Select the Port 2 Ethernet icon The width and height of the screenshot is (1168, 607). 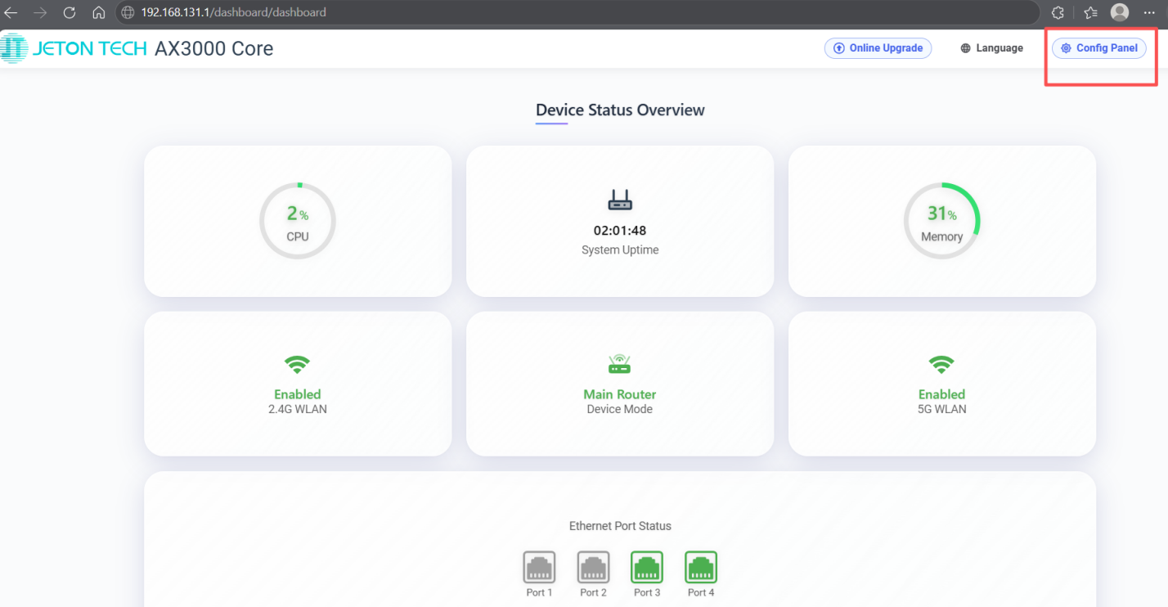(x=593, y=567)
